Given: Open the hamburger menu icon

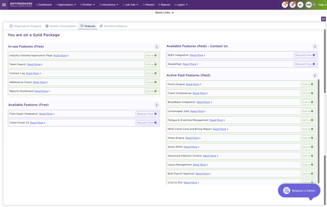Looking at the screenshot, I should coord(4,5).
